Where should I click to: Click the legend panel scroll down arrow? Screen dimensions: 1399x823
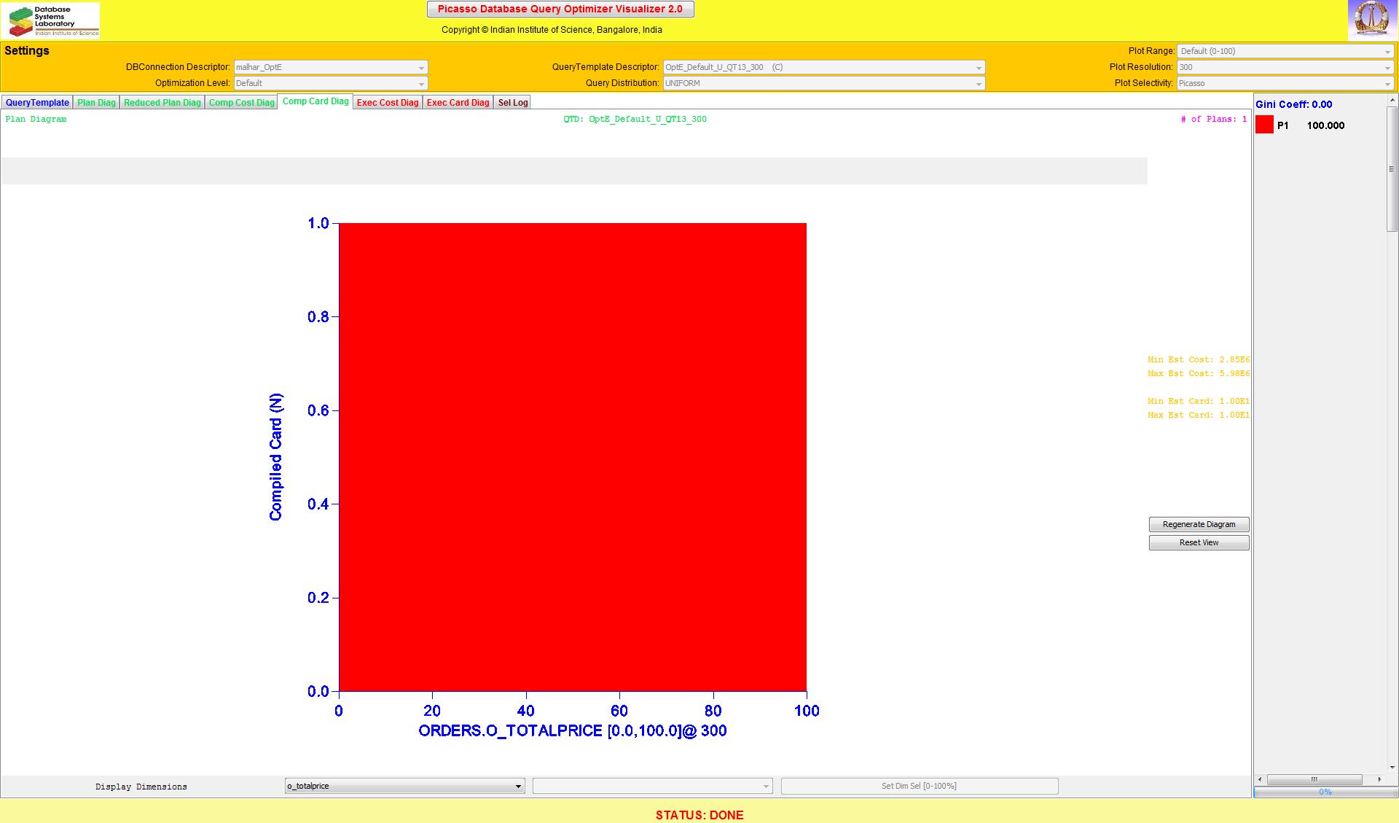point(1392,767)
